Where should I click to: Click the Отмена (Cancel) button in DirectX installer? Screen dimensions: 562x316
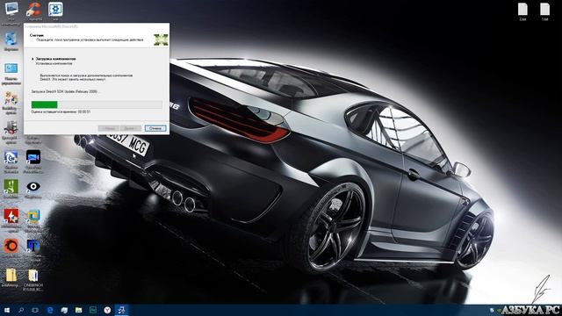click(x=155, y=128)
